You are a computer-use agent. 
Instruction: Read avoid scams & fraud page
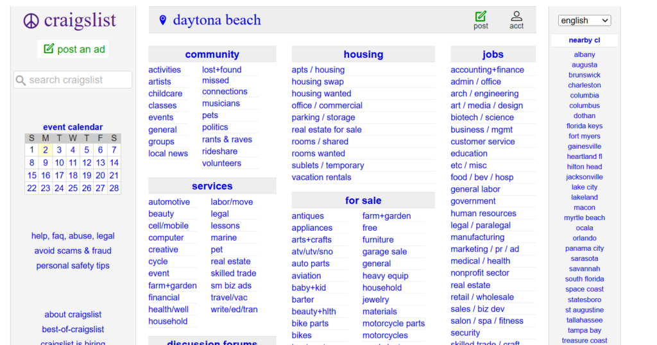tap(73, 251)
